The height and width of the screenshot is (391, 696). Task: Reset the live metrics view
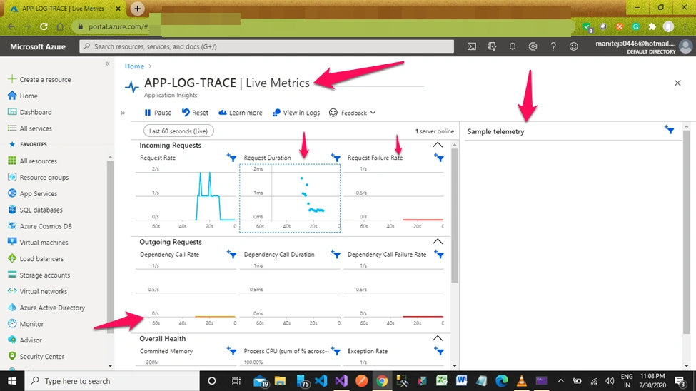tap(195, 113)
